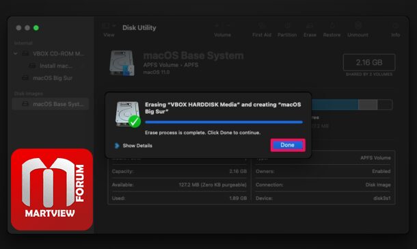Click the 2.16 GB size box in header
This screenshot has width=417, height=249.
pyautogui.click(x=369, y=62)
